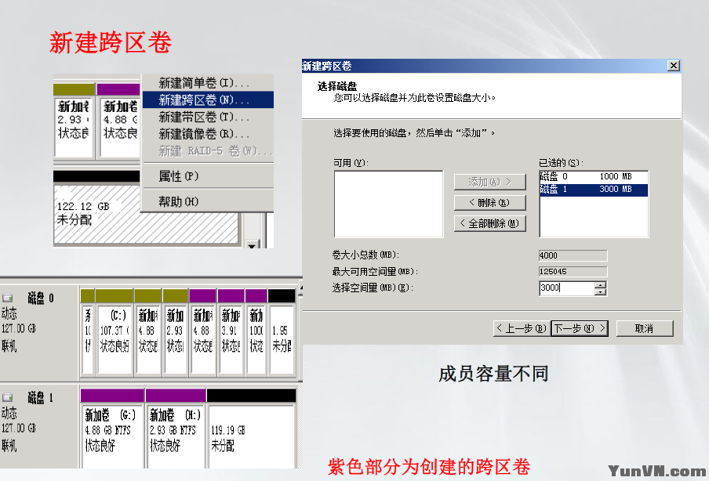Click the 删除(R) button in wizard
709x481 pixels.
click(x=489, y=202)
